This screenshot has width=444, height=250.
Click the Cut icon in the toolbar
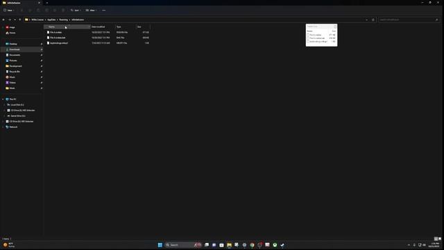(22, 10)
